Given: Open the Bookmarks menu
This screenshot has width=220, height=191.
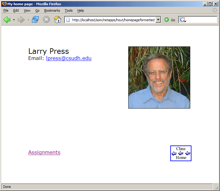Looking at the screenshot, I should [52, 10].
